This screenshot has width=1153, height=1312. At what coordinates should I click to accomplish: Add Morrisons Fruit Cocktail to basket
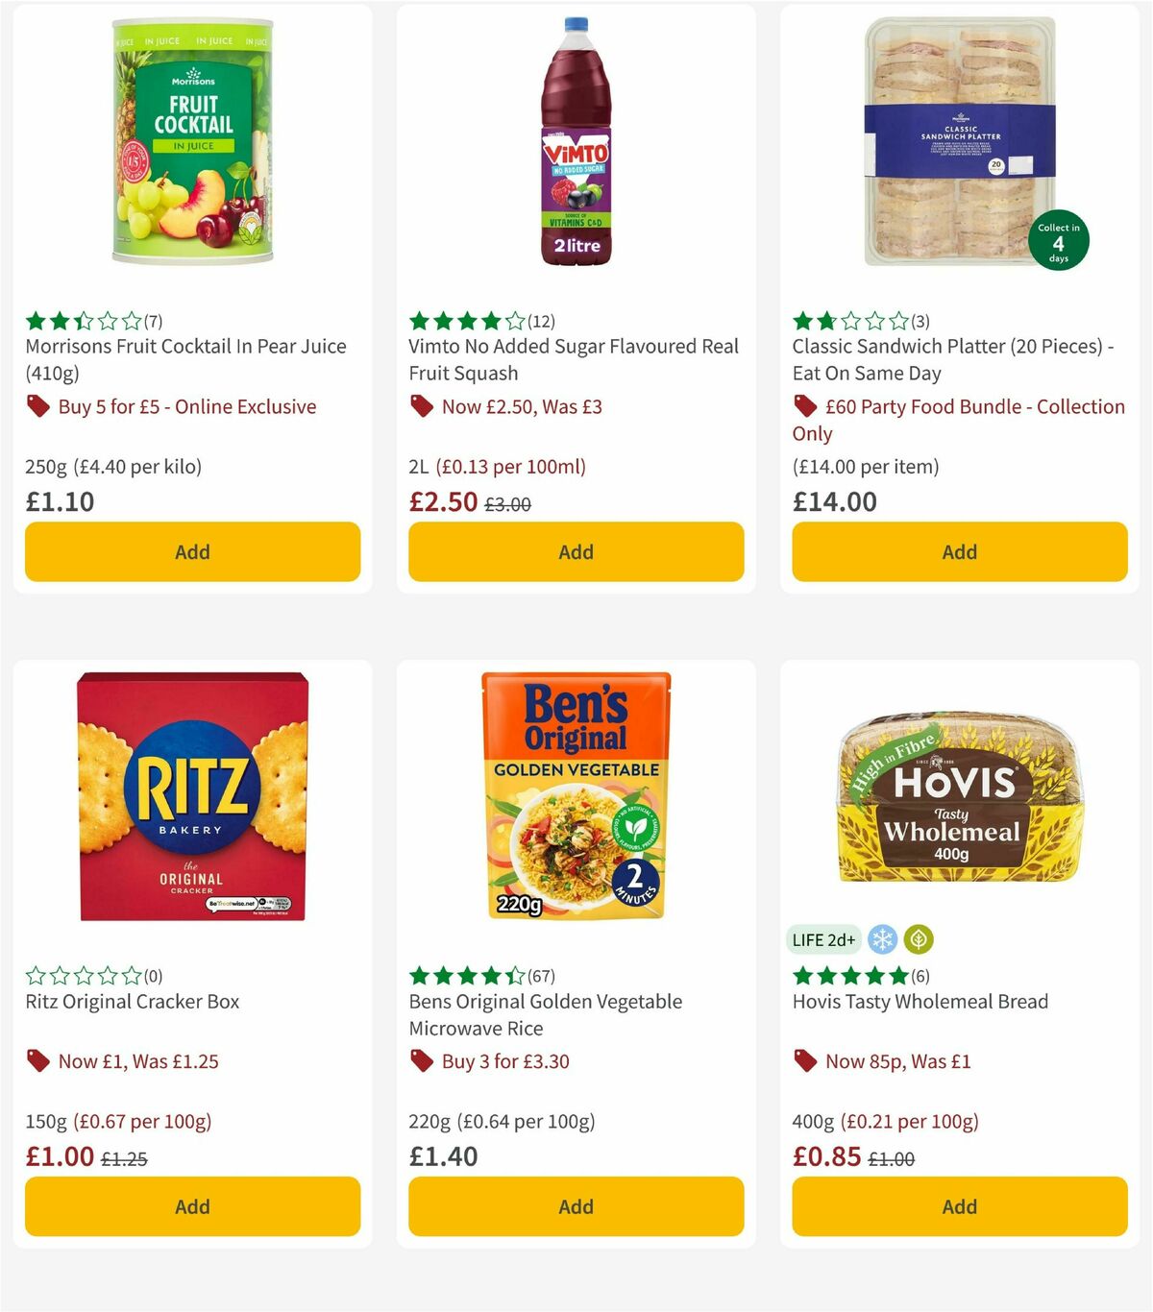pyautogui.click(x=192, y=552)
